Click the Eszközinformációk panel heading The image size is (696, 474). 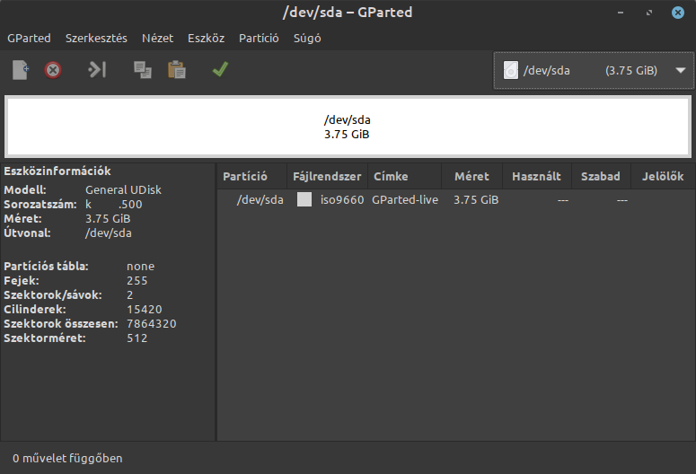pos(57,171)
